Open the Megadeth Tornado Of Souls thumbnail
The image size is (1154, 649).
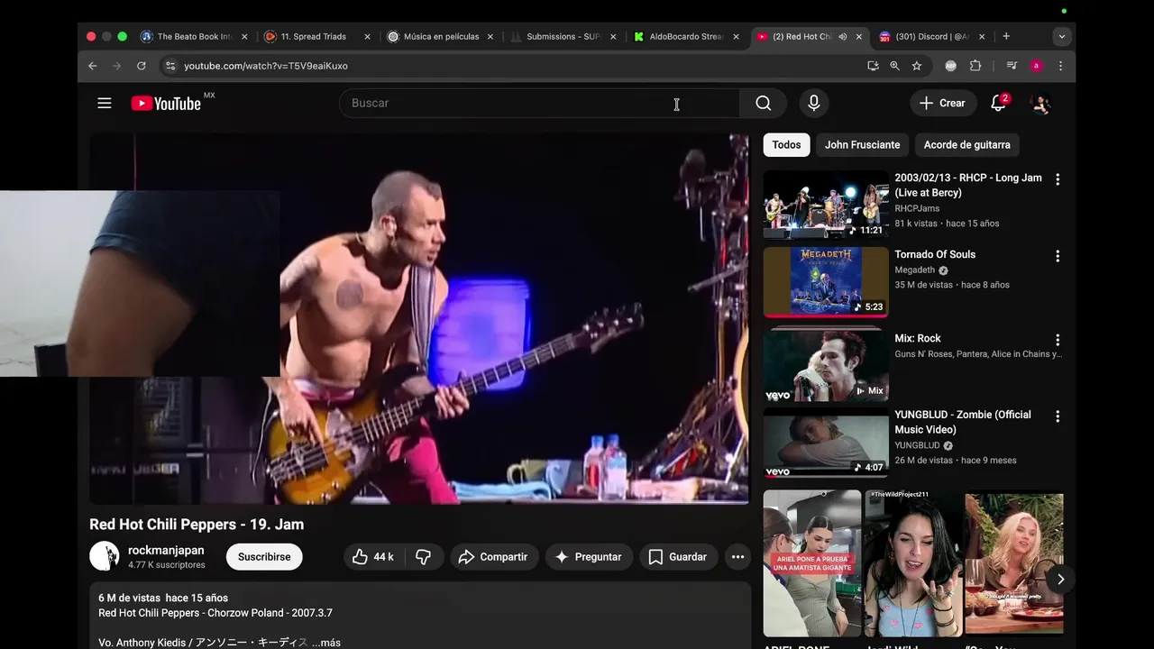point(826,281)
